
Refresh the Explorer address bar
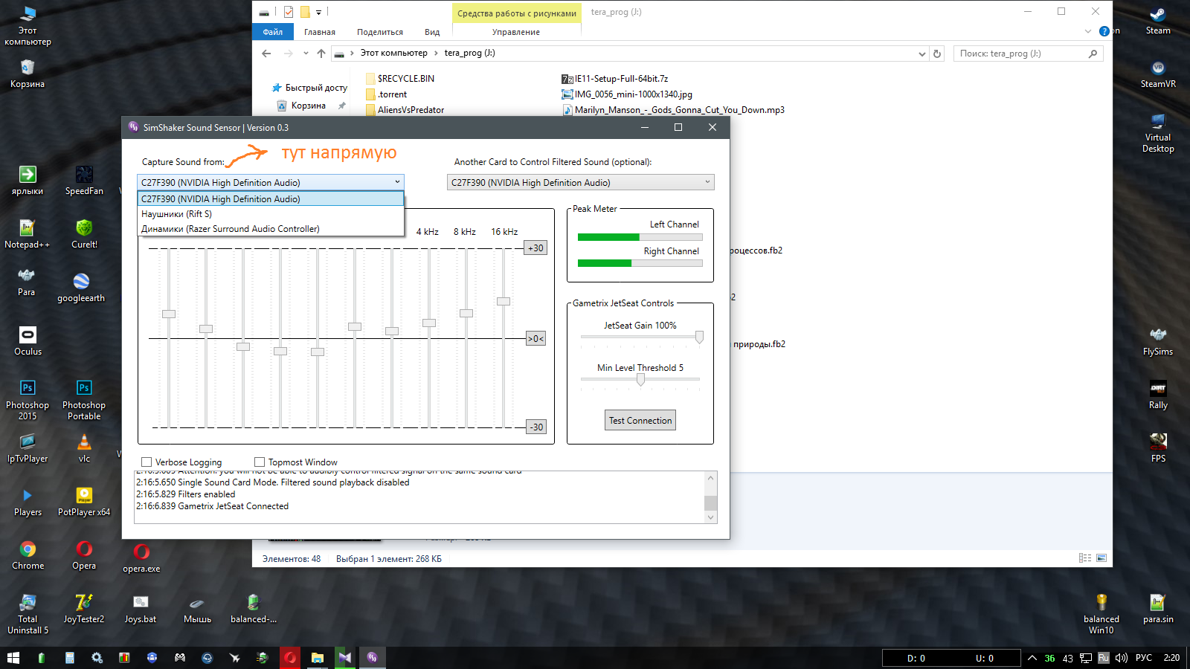937,54
